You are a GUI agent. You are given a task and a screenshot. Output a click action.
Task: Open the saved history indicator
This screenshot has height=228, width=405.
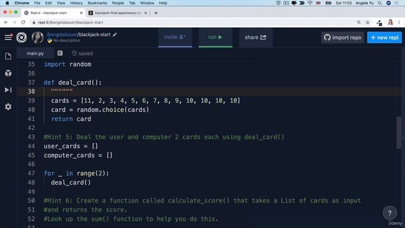82,53
